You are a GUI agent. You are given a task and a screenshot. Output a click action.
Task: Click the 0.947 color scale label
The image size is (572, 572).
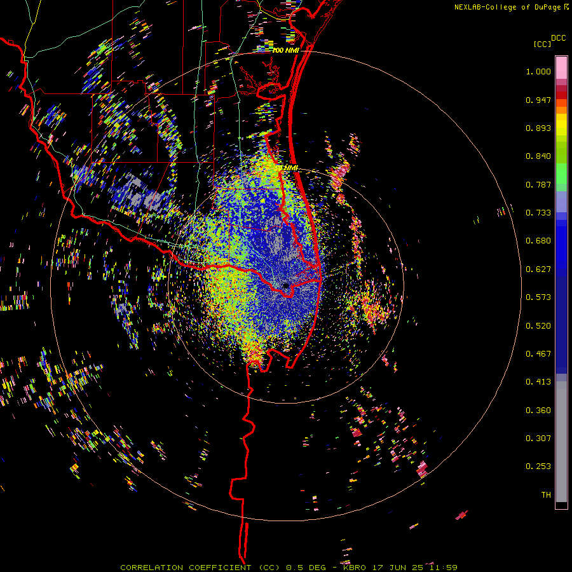pos(538,100)
